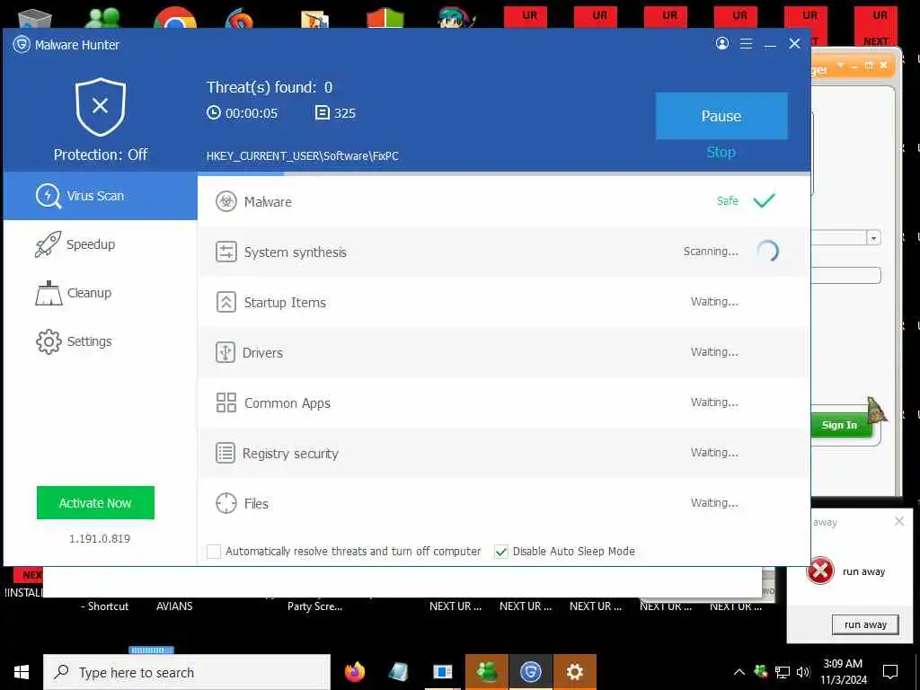The width and height of the screenshot is (920, 690).
Task: Click the input field in the background window
Action: [x=846, y=275]
